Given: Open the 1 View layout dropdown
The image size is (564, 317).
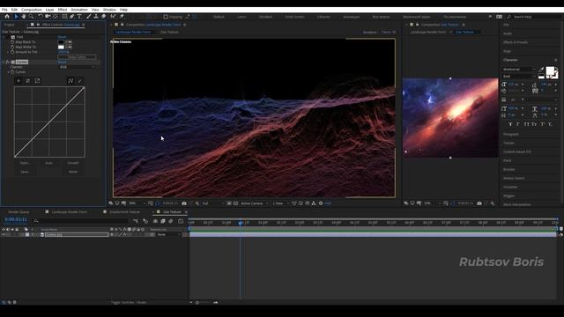Looking at the screenshot, I should coord(280,203).
